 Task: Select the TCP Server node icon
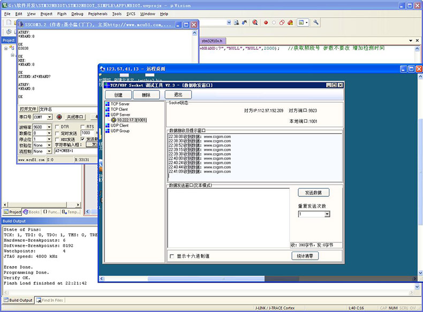(x=108, y=104)
